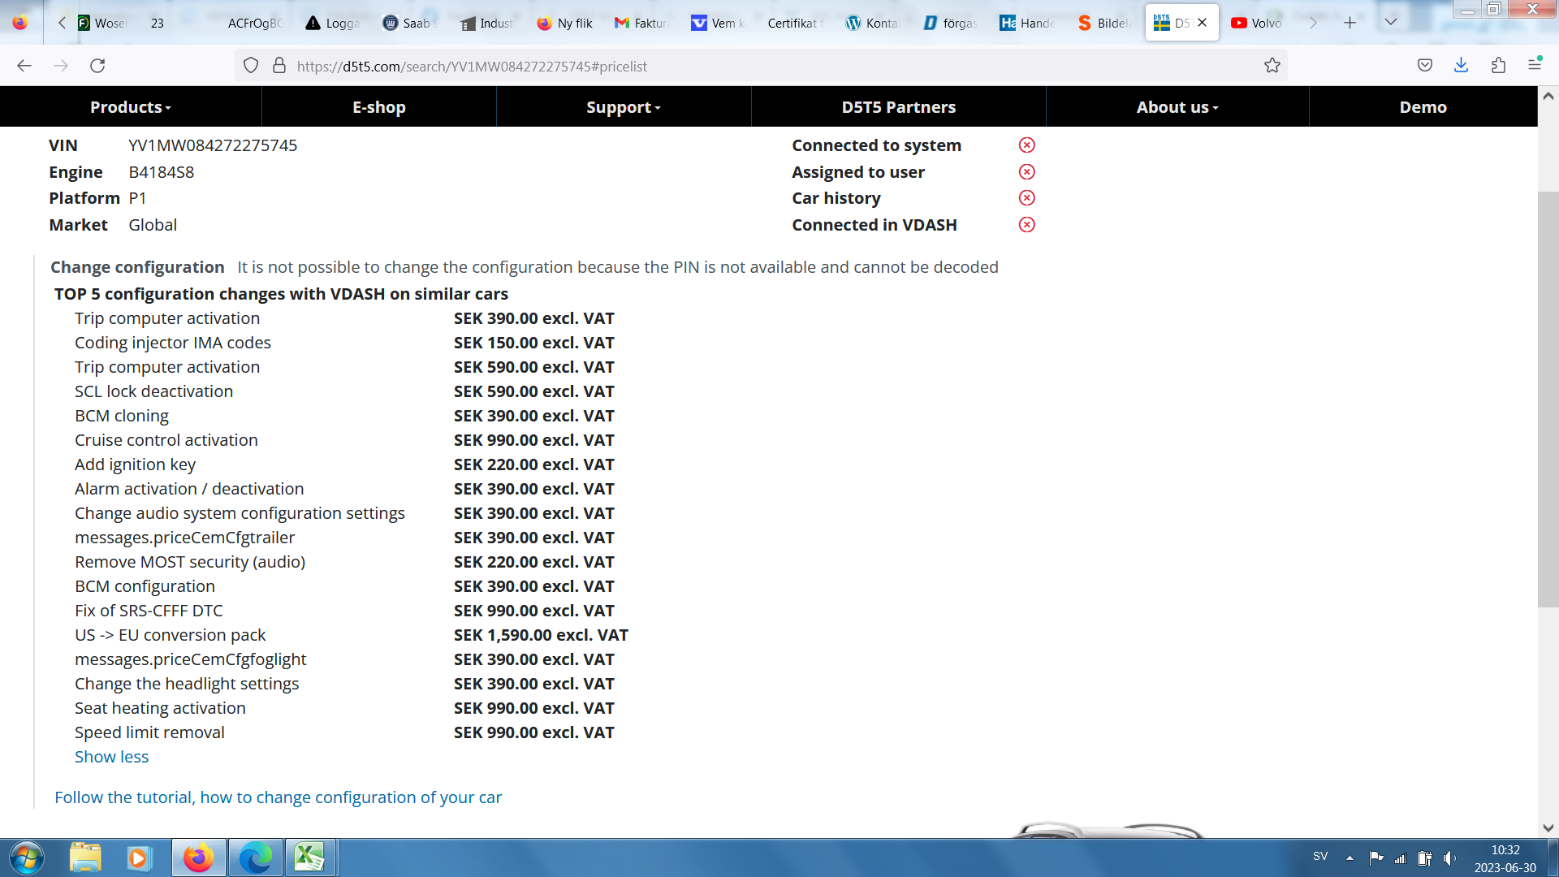Open the About us dropdown menu
Image resolution: width=1559 pixels, height=877 pixels.
[x=1177, y=107]
